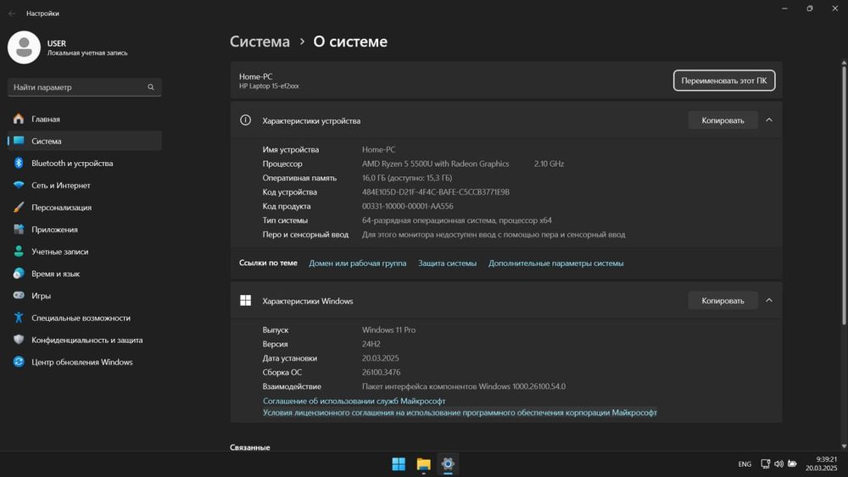This screenshot has height=477, width=848.
Task: Open Конфиденциальность и защита shield icon
Action: tap(19, 341)
